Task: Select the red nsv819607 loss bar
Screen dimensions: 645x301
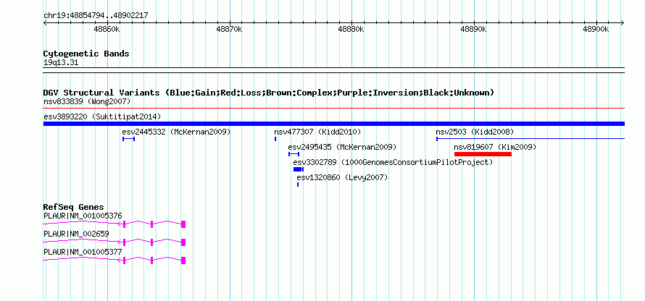Action: click(x=483, y=154)
